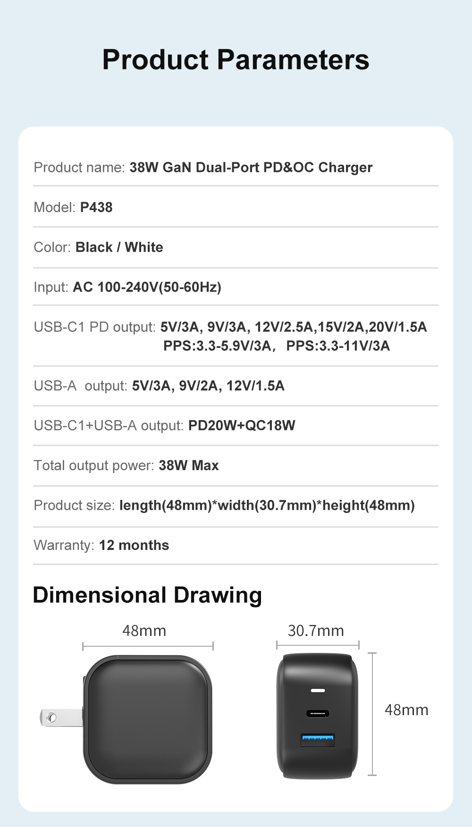This screenshot has width=472, height=827.
Task: Click the 48mm height label beside side view
Action: pyautogui.click(x=406, y=710)
